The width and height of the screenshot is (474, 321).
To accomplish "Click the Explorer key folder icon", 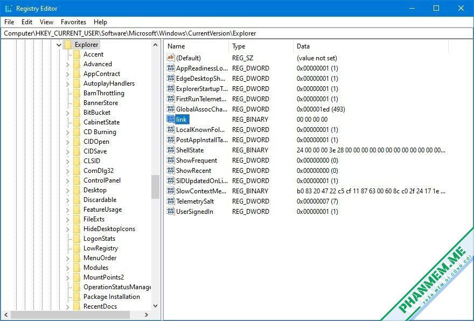I will 68,45.
